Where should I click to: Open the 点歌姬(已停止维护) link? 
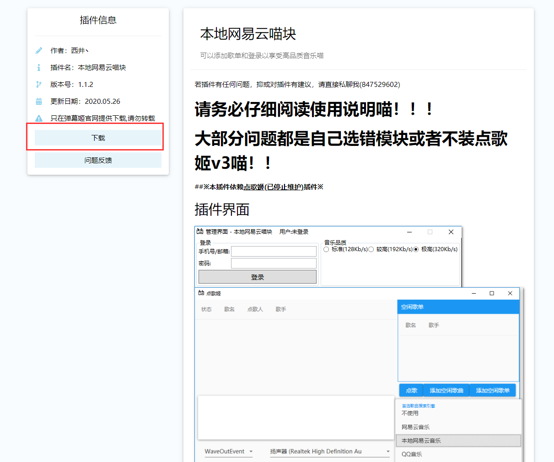(273, 187)
